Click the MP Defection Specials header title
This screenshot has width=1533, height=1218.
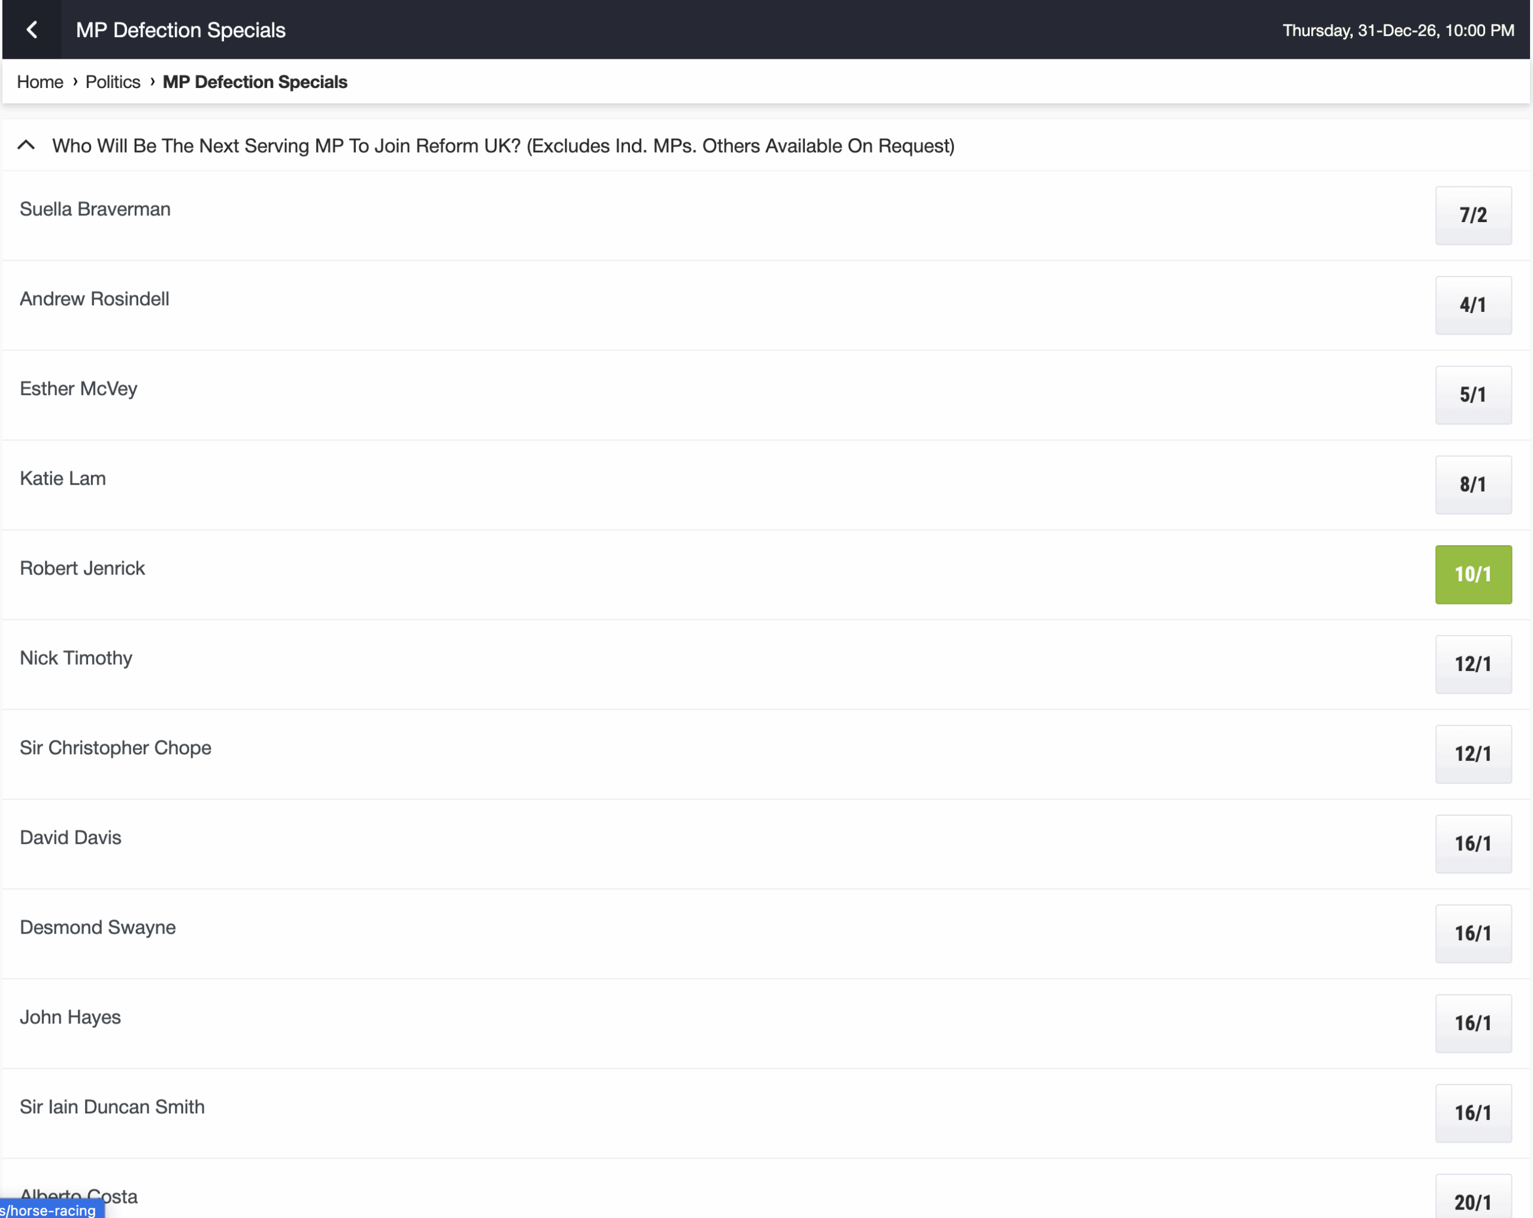tap(181, 30)
